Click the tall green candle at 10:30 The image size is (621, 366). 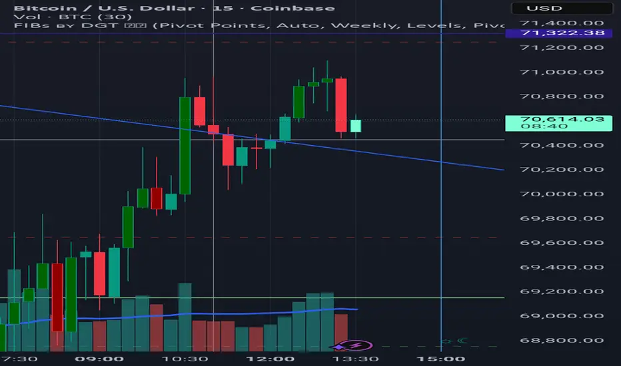185,146
